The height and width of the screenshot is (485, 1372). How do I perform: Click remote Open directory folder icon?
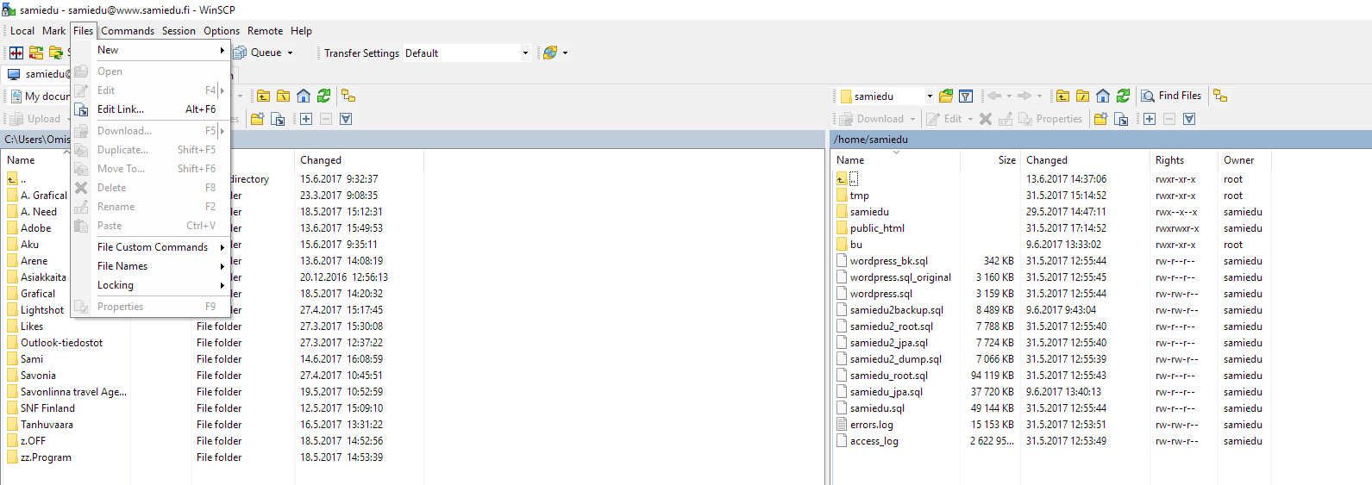[x=946, y=96]
